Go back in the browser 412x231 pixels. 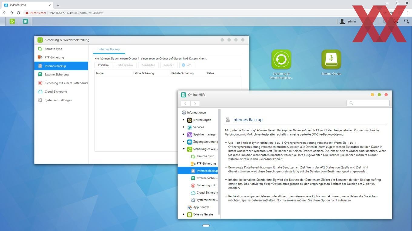(x=5, y=13)
